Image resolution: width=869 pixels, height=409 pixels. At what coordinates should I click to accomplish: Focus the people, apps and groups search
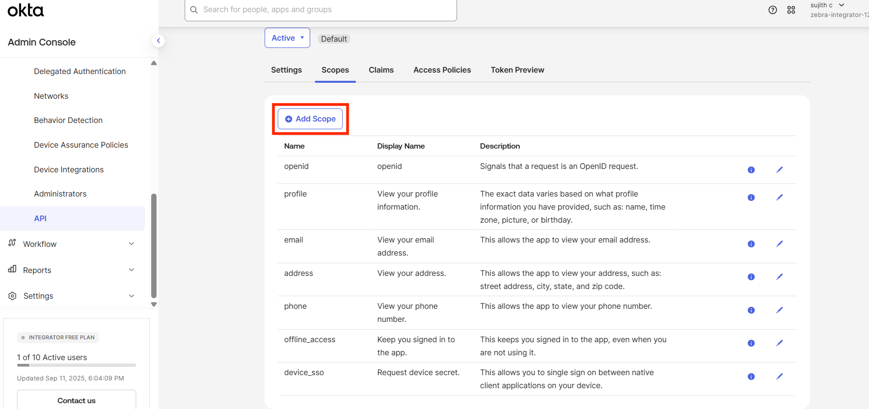click(x=320, y=10)
